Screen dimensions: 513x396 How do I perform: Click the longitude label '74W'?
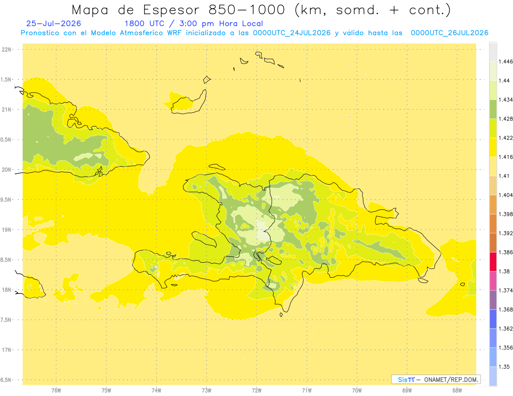[156, 390]
